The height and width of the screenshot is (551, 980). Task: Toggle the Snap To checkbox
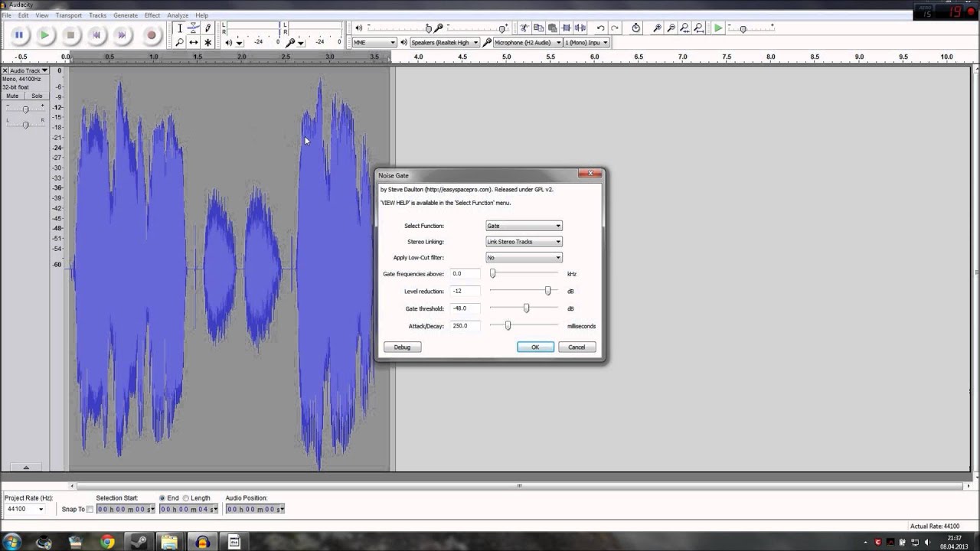90,509
